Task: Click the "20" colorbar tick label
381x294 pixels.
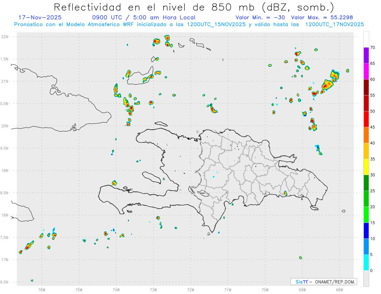Action: pos(372,207)
